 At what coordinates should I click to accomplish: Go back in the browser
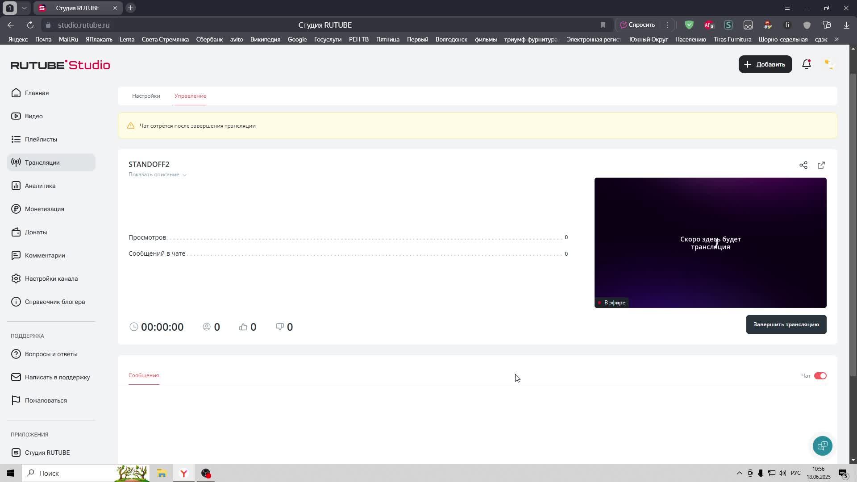click(11, 25)
